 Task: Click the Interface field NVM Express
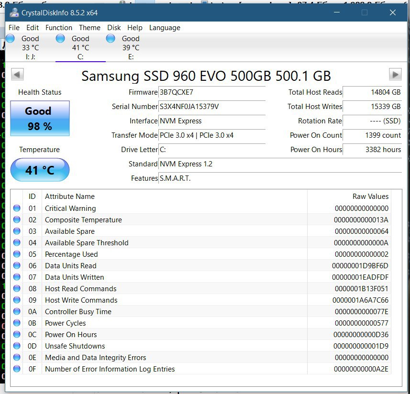[x=212, y=121]
